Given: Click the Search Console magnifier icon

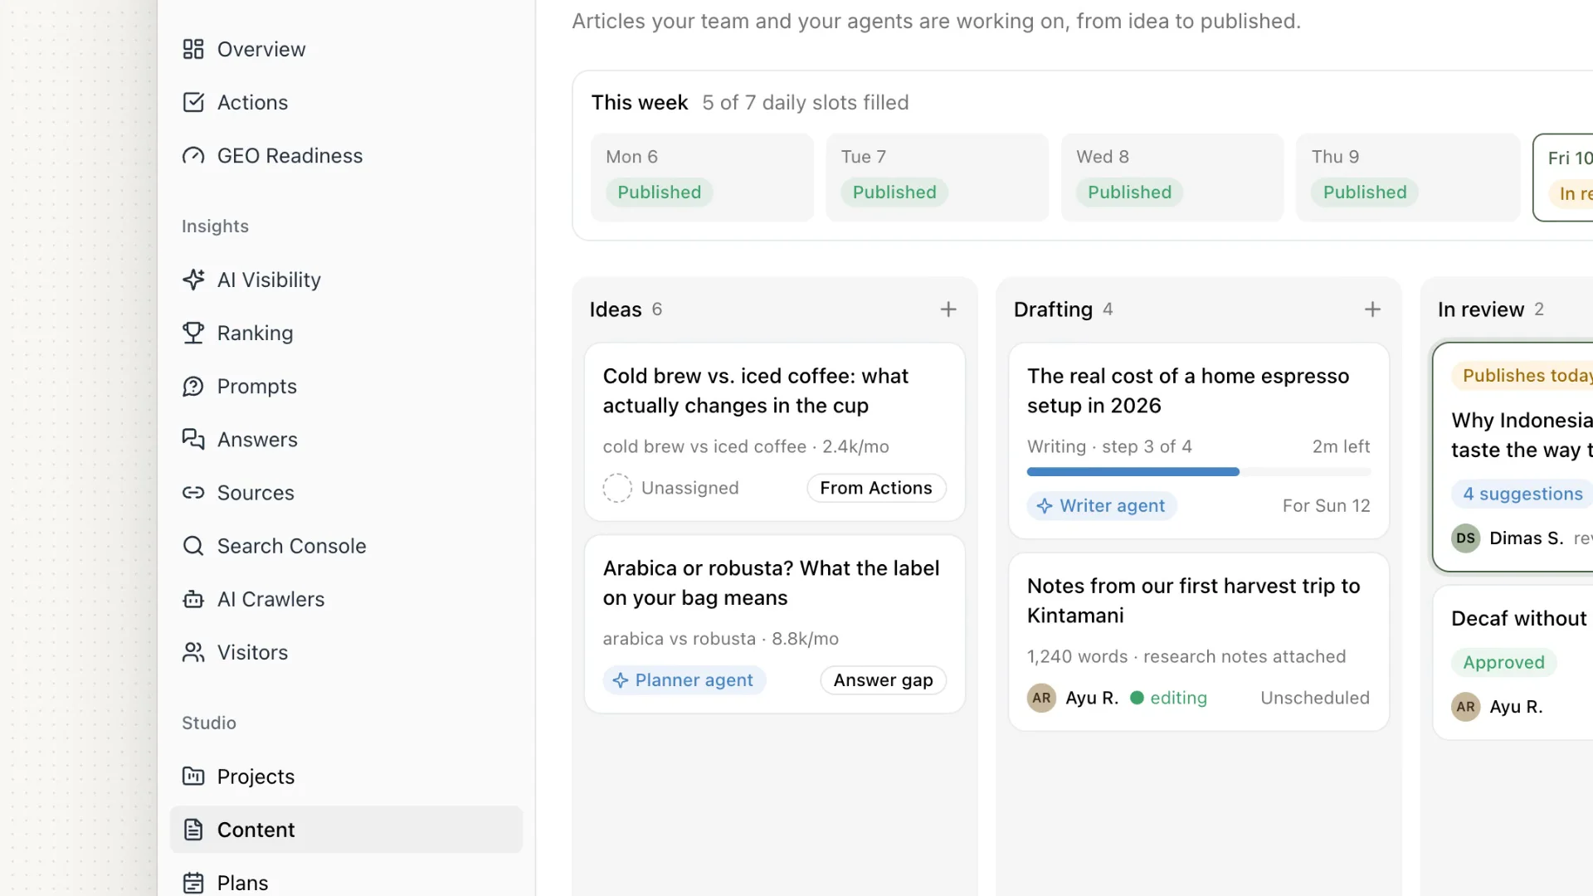Looking at the screenshot, I should (x=193, y=546).
